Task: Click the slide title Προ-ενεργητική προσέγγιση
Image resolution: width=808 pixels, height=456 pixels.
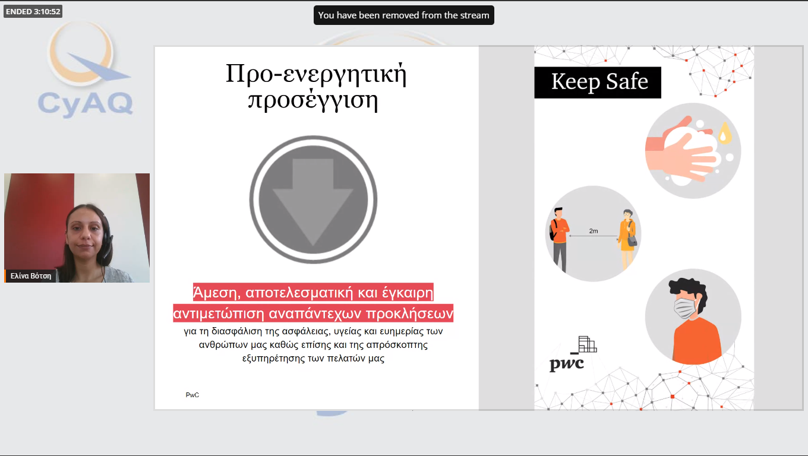Action: click(x=316, y=87)
